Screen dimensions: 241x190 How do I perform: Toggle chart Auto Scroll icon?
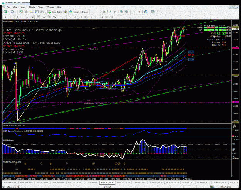[134, 12]
